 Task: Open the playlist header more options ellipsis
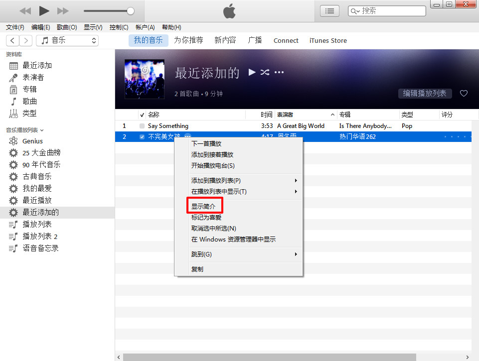(x=279, y=72)
